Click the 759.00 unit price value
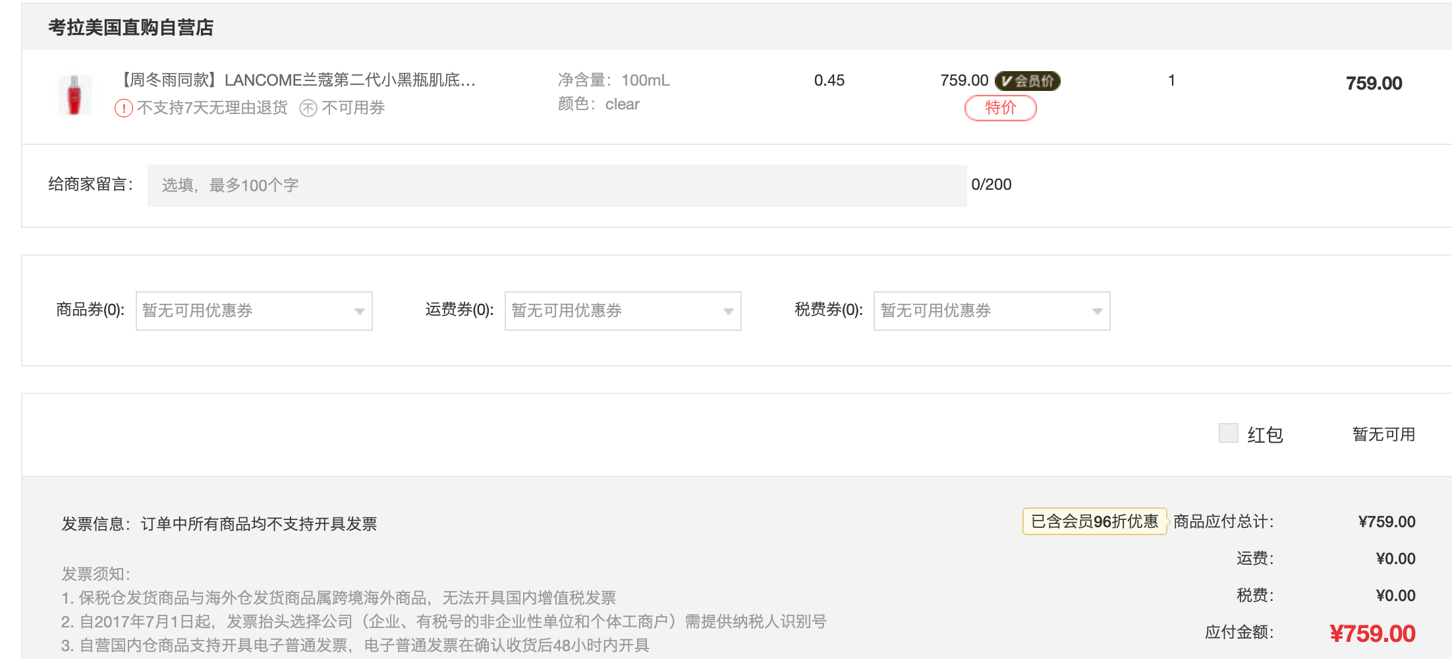Image resolution: width=1452 pixels, height=659 pixels. click(x=964, y=80)
